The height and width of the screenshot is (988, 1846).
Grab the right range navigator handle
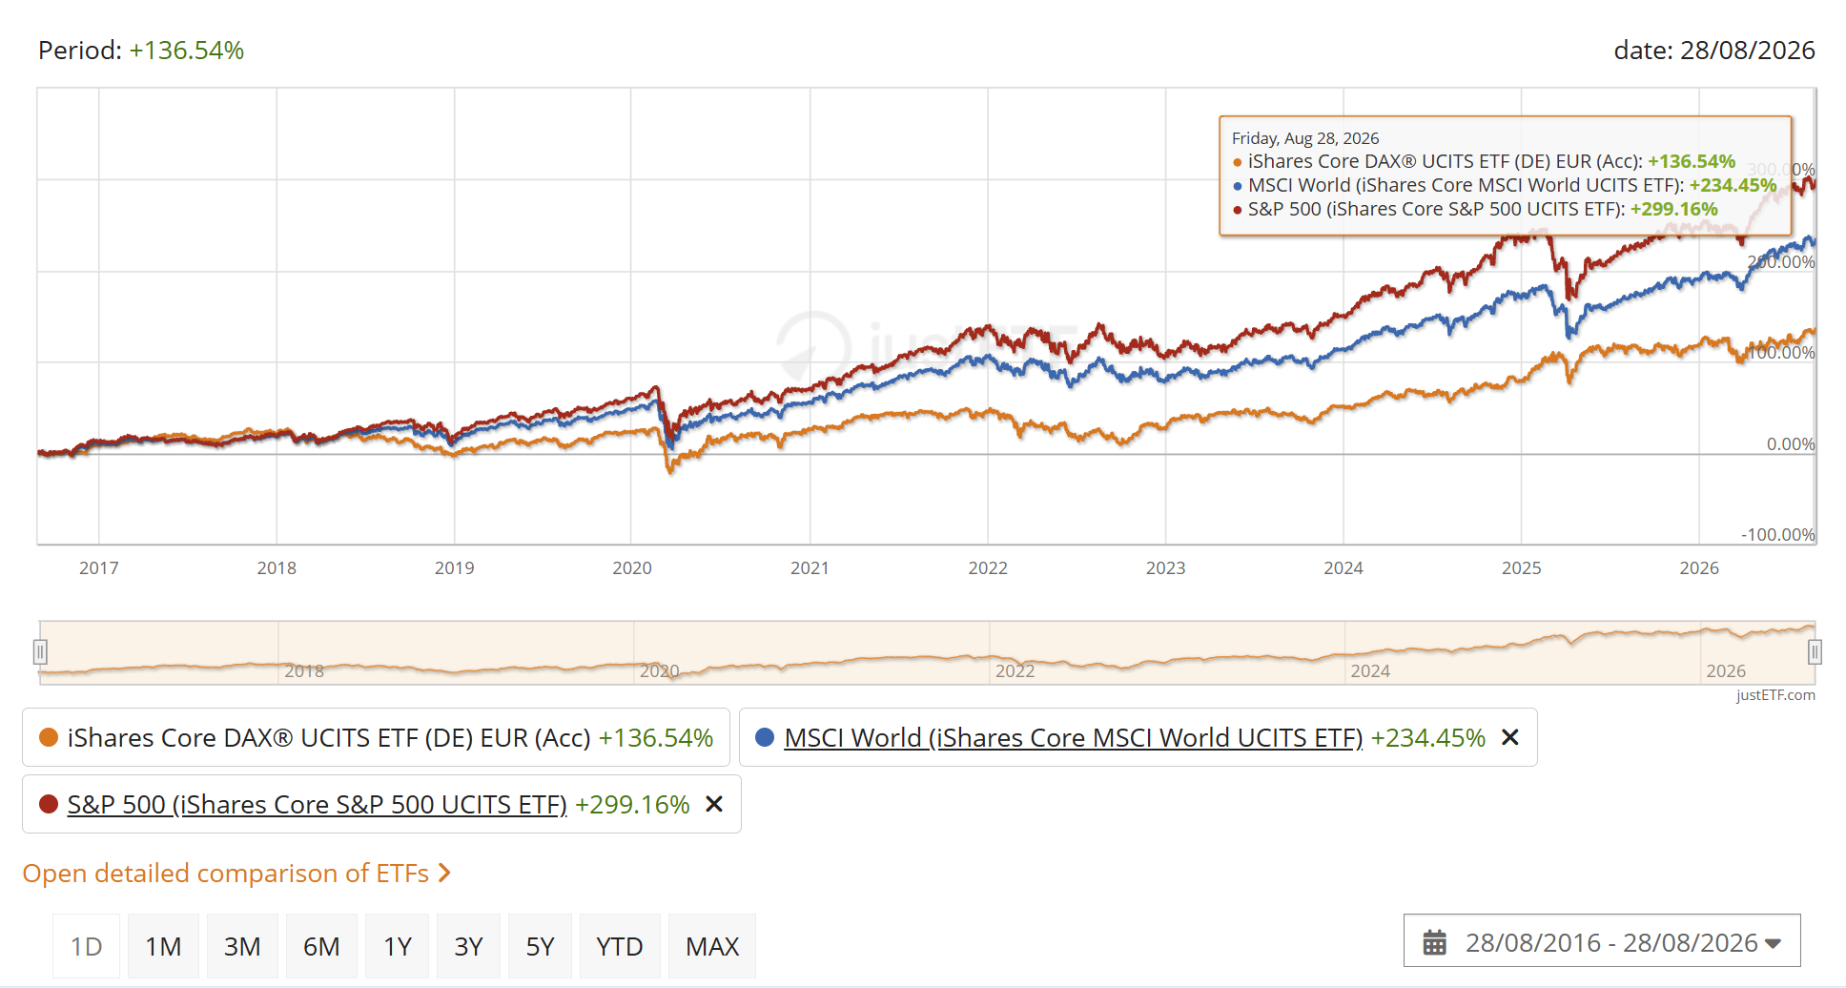point(1815,652)
